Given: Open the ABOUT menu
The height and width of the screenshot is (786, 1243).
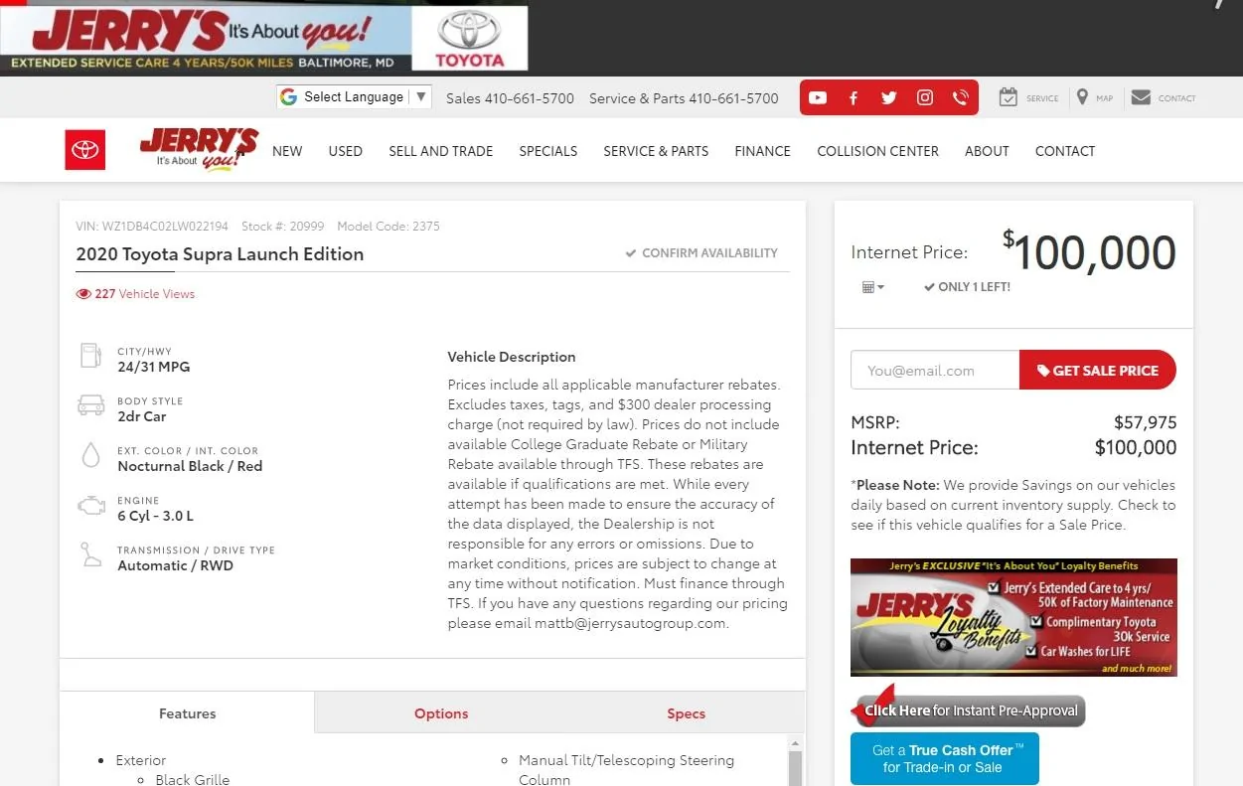Looking at the screenshot, I should (987, 151).
